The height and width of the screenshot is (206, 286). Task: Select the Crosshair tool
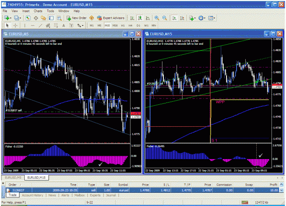click(16, 26)
